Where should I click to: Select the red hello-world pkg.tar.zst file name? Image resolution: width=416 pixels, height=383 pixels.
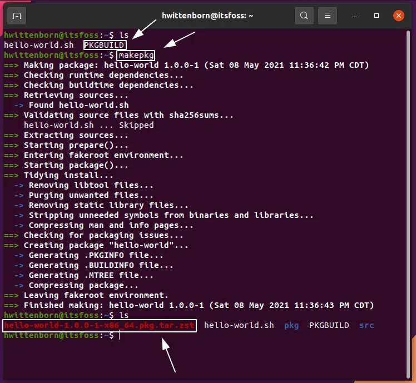click(x=100, y=325)
